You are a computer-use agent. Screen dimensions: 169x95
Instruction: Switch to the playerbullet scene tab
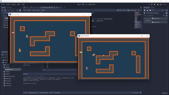tap(35, 7)
